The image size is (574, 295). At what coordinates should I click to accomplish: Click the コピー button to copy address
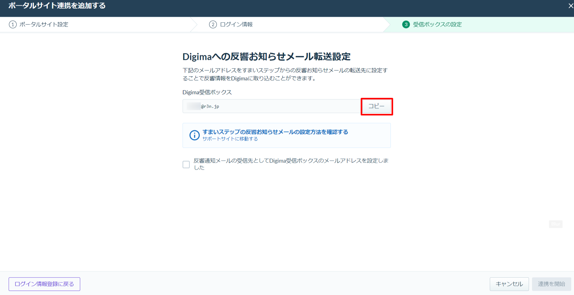[377, 106]
